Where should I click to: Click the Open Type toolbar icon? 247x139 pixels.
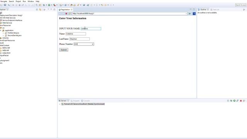pos(71,5)
